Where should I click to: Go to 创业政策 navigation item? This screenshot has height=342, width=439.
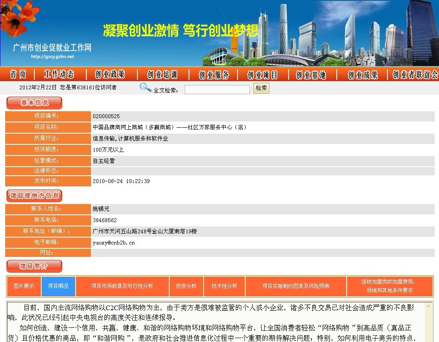click(110, 75)
